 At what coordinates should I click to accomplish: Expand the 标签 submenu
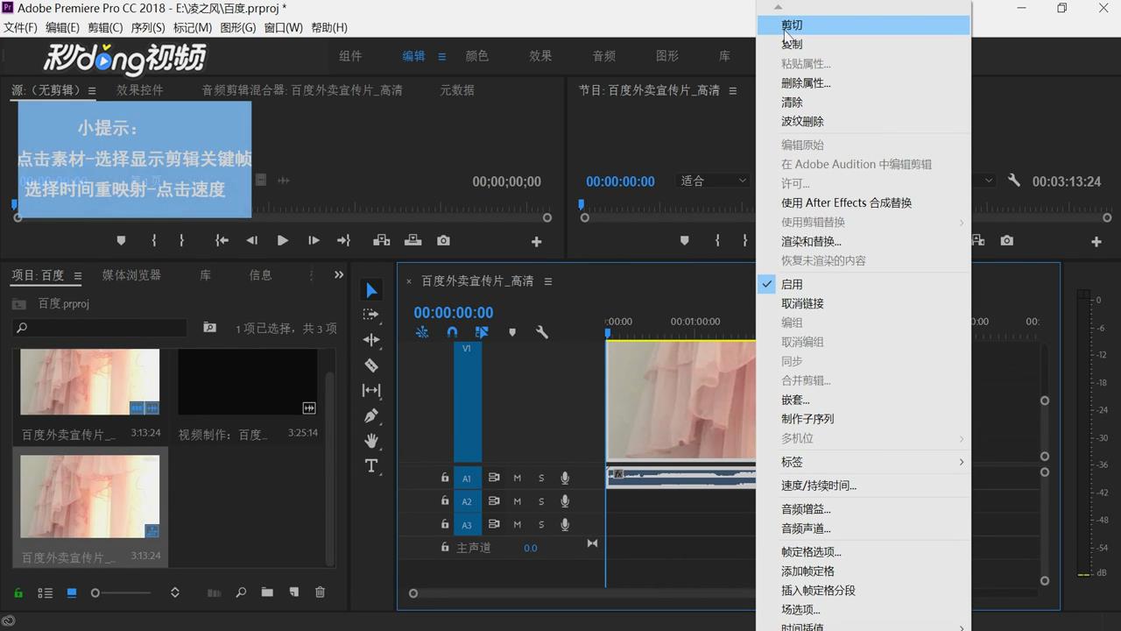864,462
